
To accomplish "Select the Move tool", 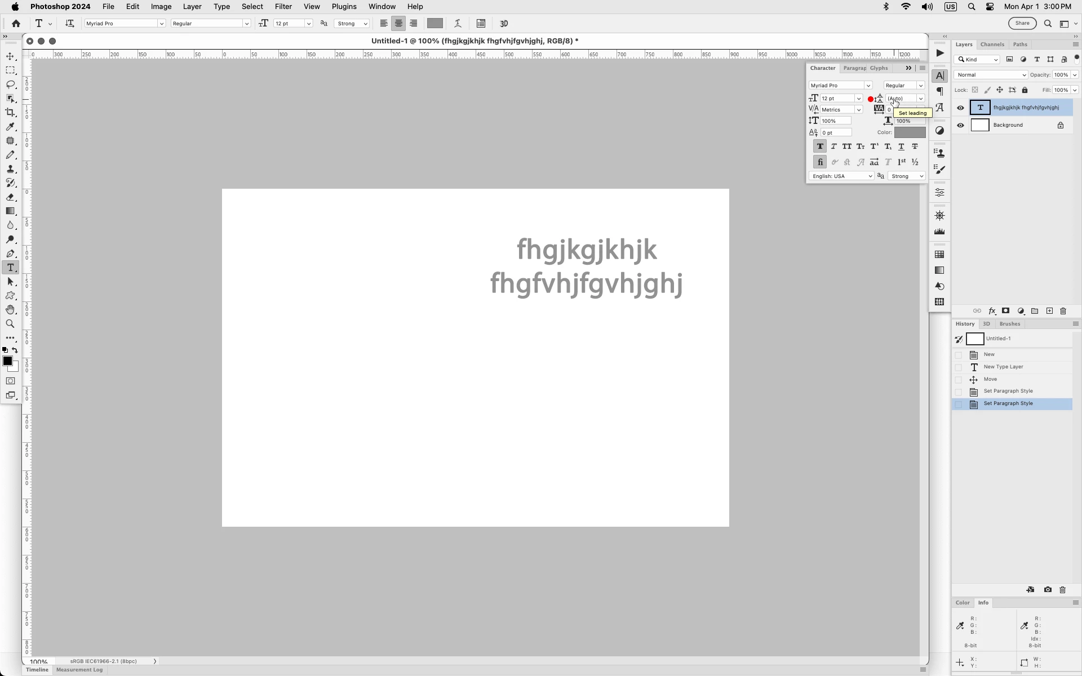I will coord(10,56).
